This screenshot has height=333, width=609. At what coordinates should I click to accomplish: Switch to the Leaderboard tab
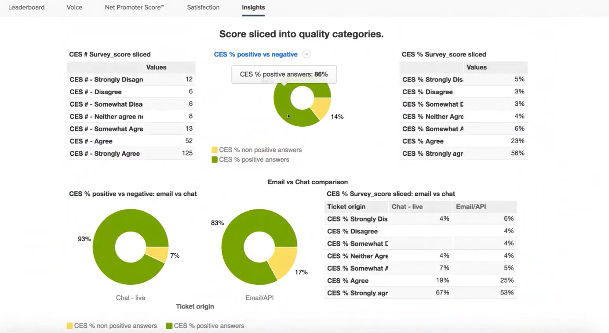pyautogui.click(x=27, y=7)
